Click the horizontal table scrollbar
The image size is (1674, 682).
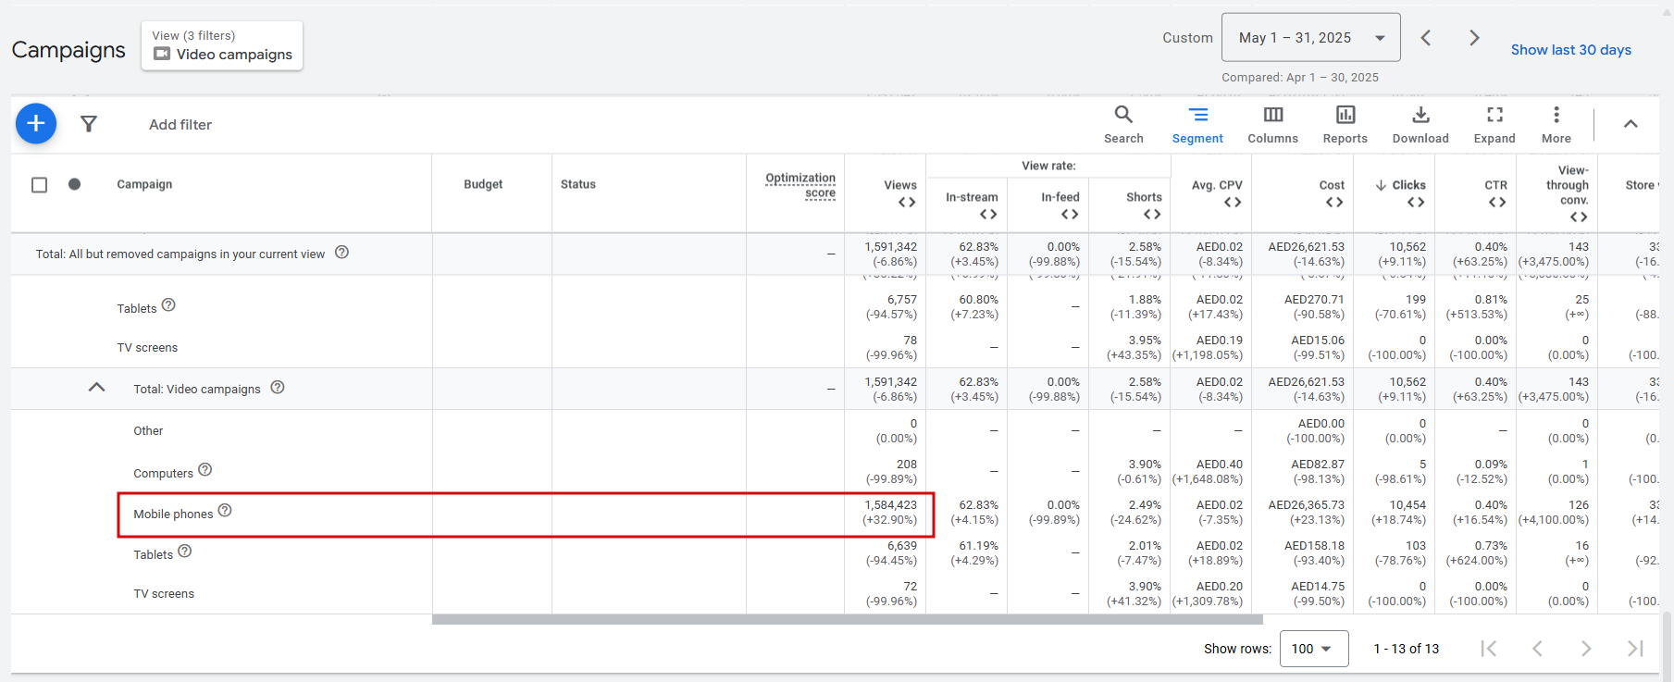coord(847,619)
